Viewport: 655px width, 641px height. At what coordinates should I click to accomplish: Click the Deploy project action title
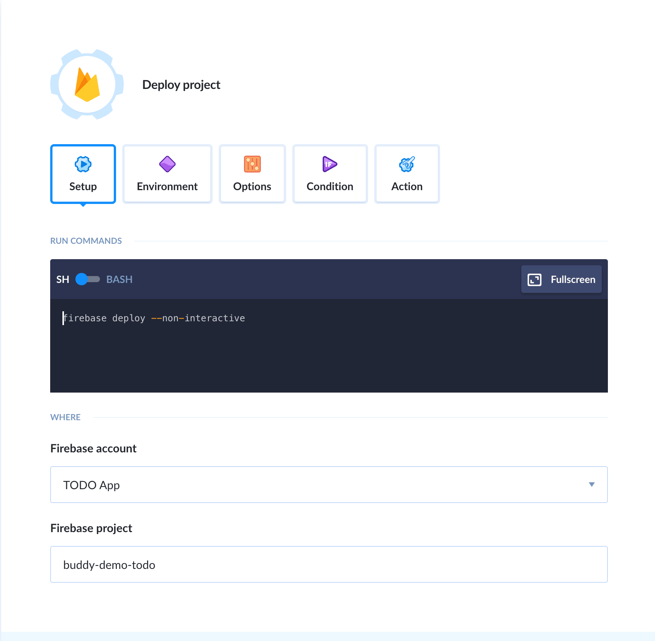(181, 85)
